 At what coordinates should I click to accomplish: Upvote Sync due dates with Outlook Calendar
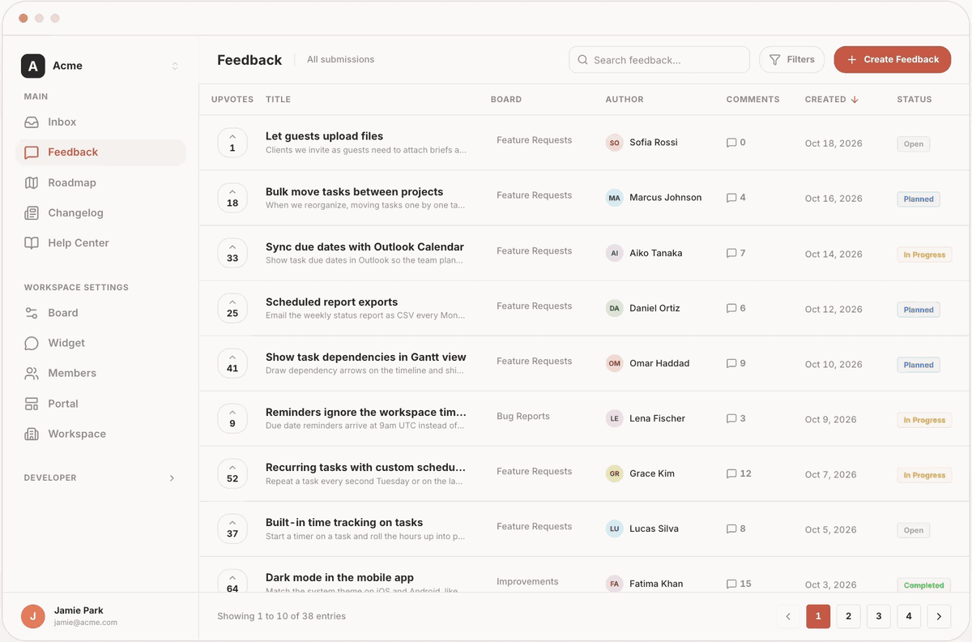pos(232,253)
